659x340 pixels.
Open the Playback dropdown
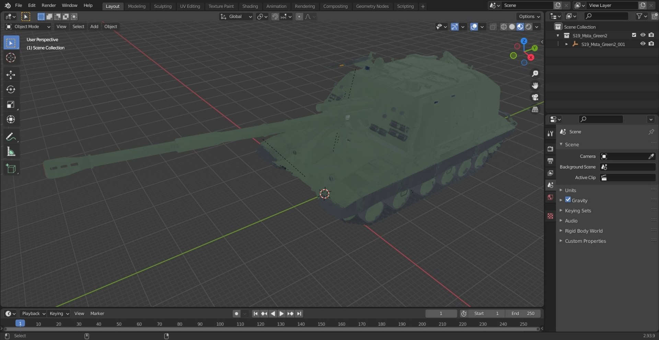pyautogui.click(x=33, y=314)
